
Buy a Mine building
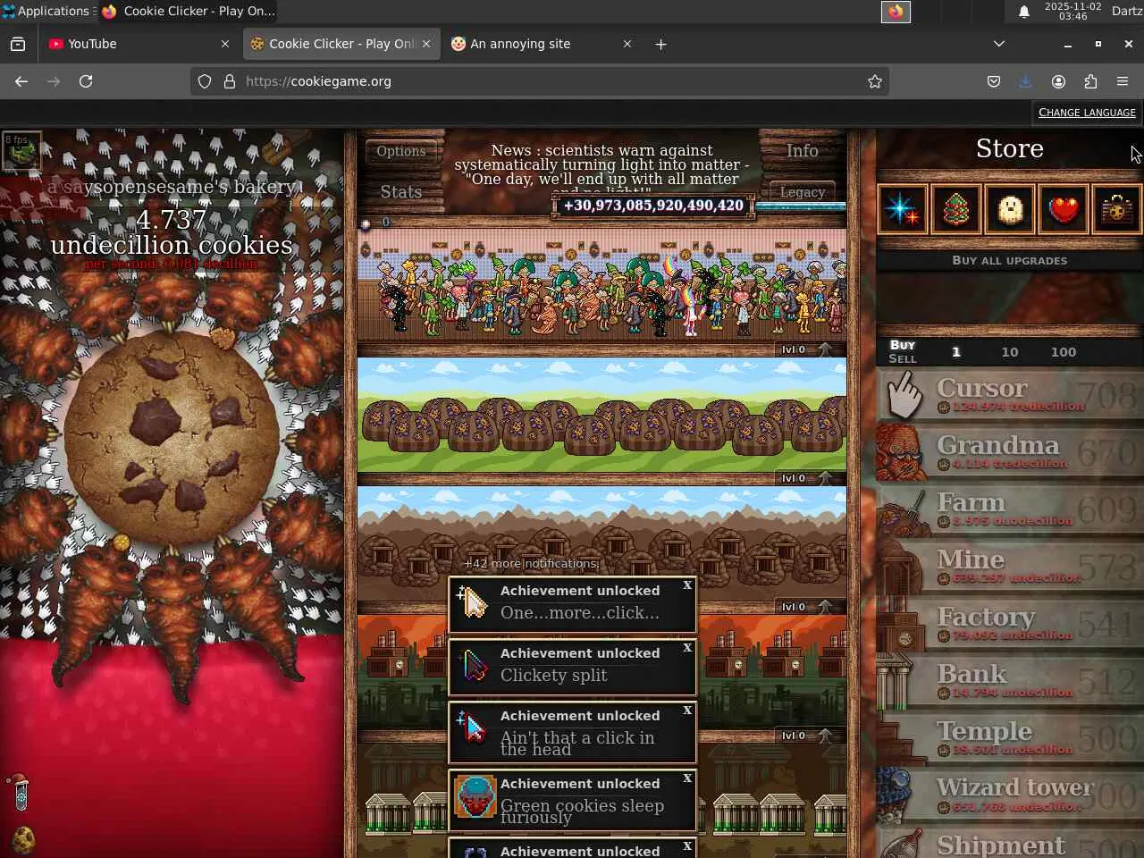click(1010, 567)
